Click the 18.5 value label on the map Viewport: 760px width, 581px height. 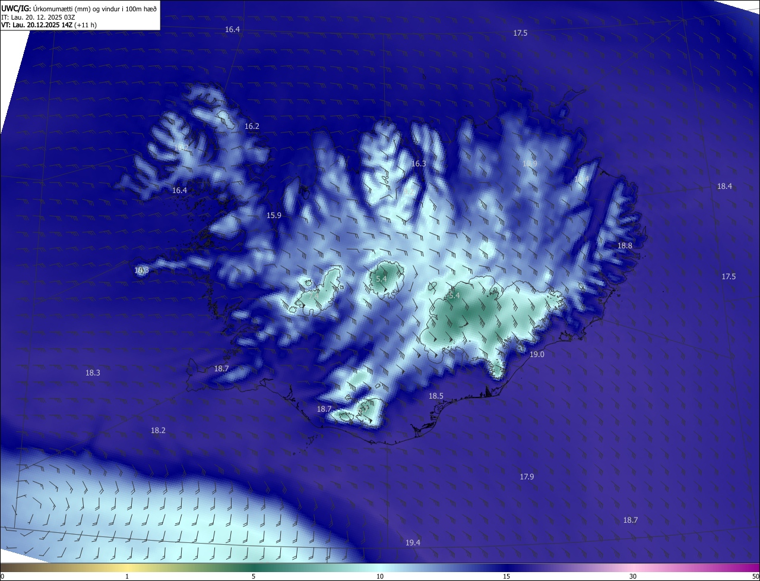(x=436, y=396)
